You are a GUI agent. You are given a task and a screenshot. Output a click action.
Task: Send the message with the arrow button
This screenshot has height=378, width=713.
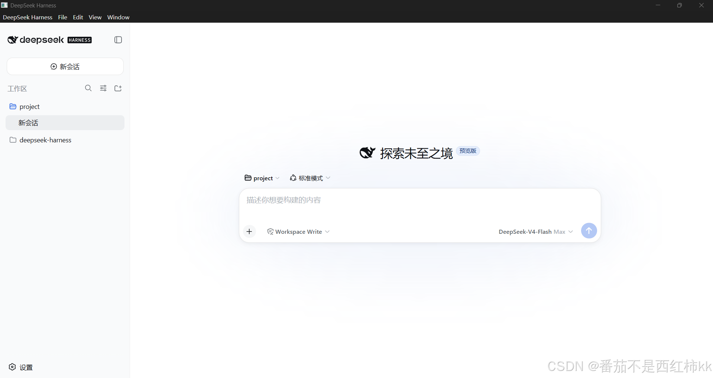(589, 231)
